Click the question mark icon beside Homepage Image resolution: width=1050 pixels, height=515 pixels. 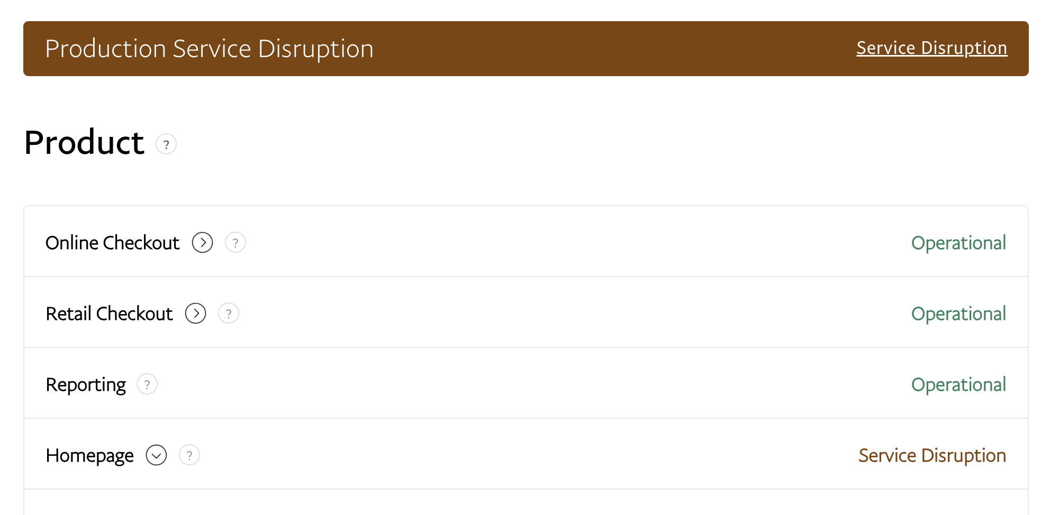(189, 455)
